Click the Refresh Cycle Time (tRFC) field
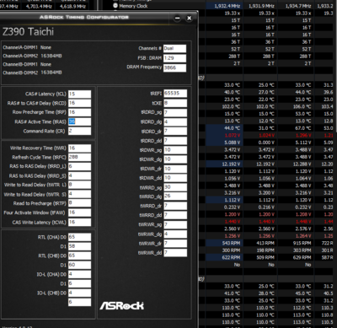Screen dimensions: 337x328 tap(79, 157)
